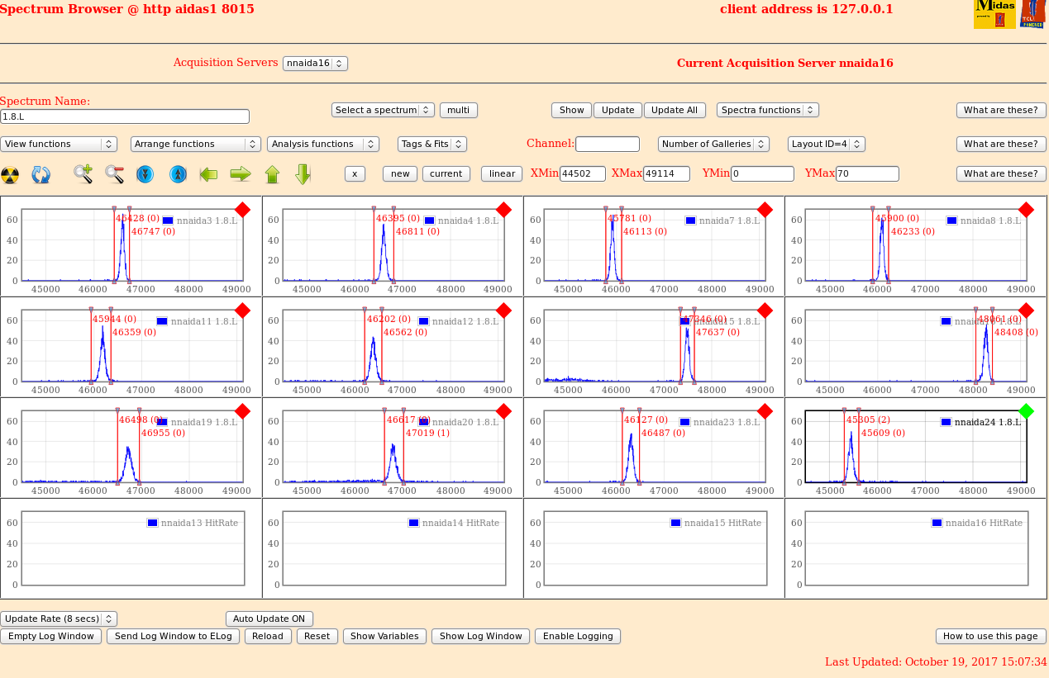The height and width of the screenshot is (678, 1049).
Task: Open the Update Rate dropdown
Action: 59,619
